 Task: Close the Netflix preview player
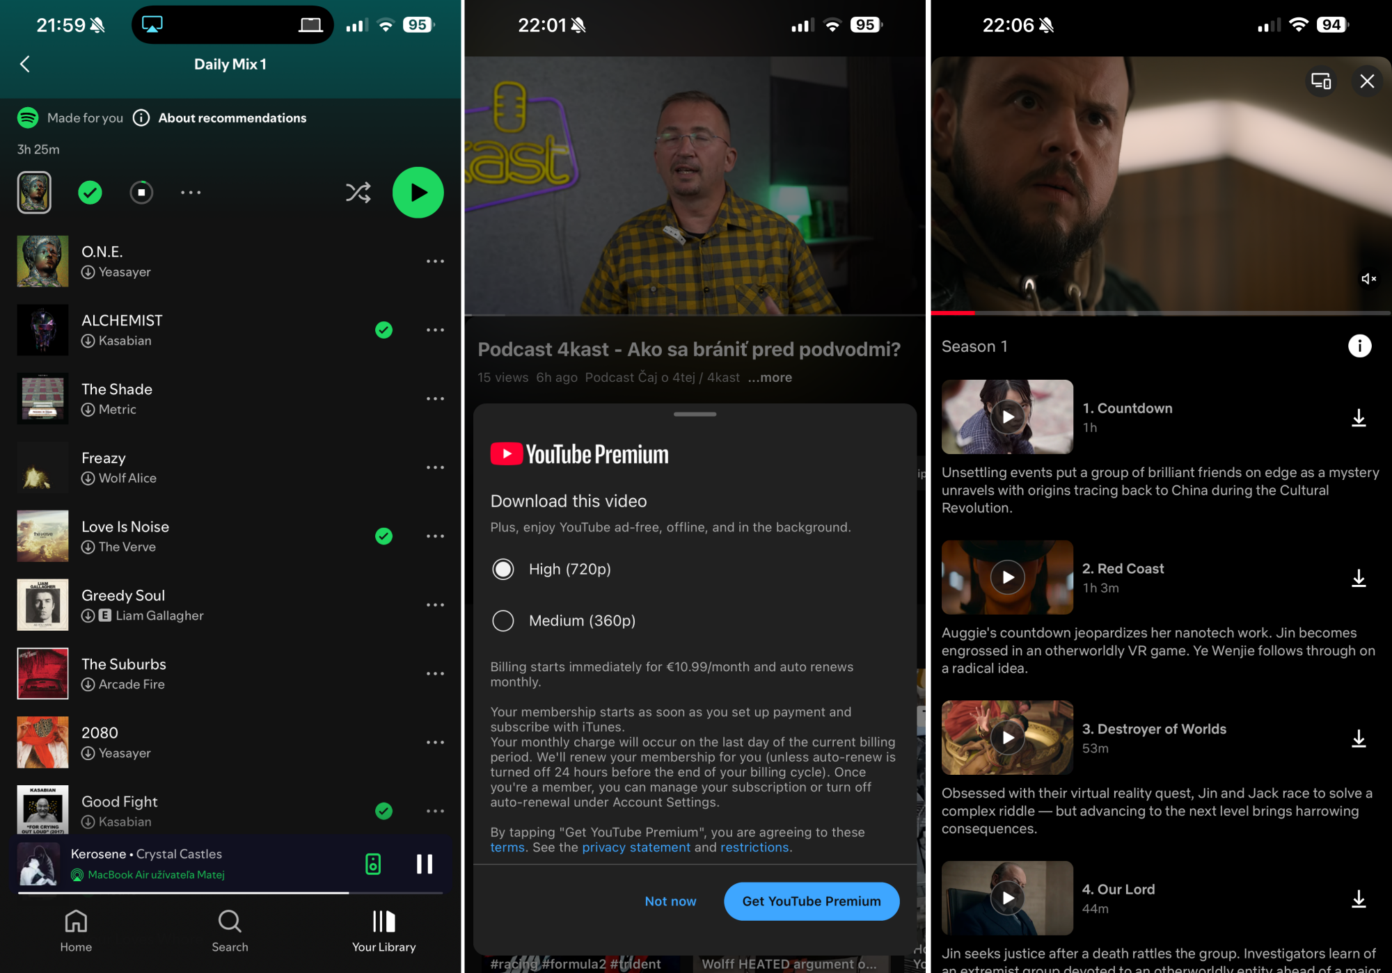pyautogui.click(x=1367, y=81)
